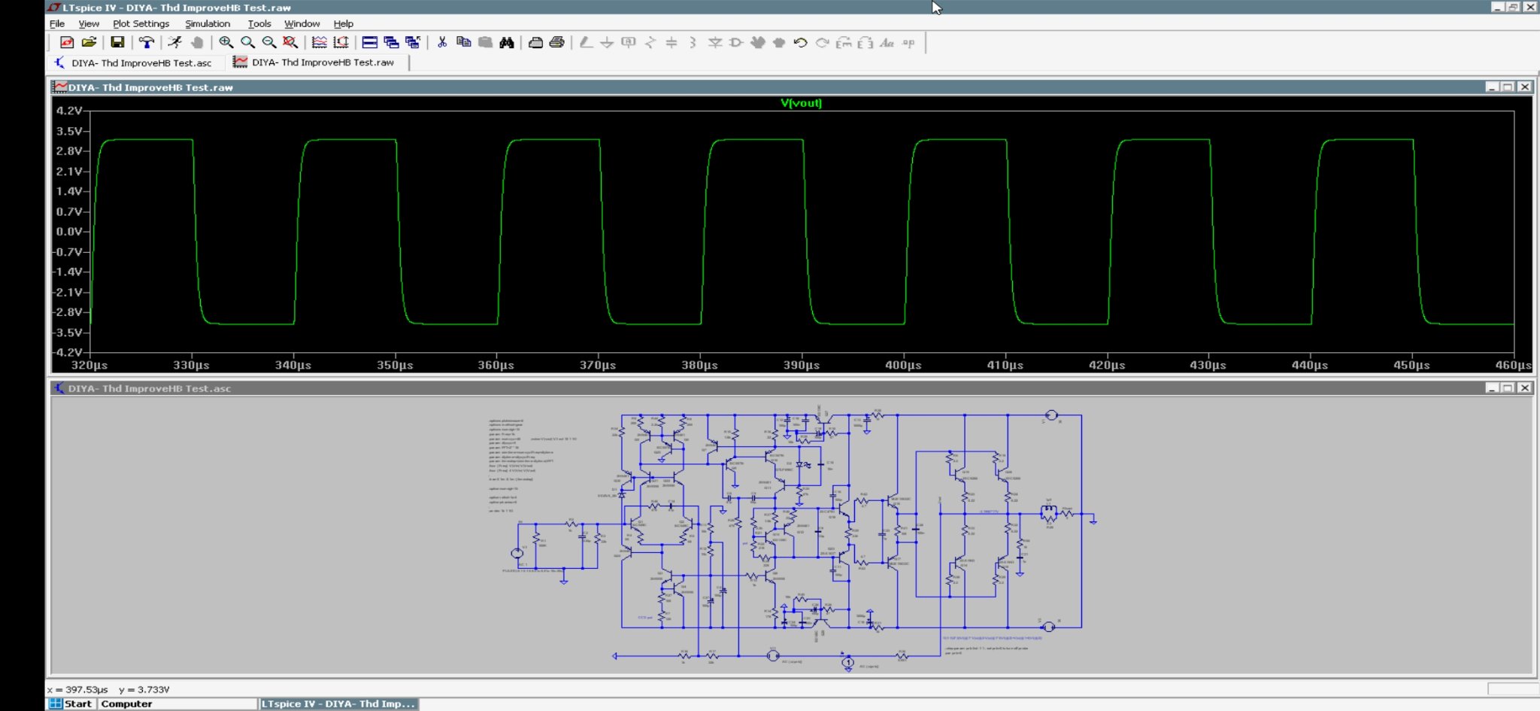Place a Ground symbol tool
The width and height of the screenshot is (1540, 711).
[607, 43]
